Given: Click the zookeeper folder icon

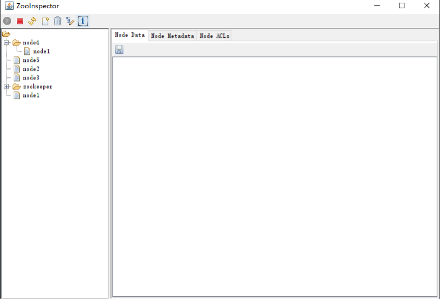Looking at the screenshot, I should (x=16, y=87).
